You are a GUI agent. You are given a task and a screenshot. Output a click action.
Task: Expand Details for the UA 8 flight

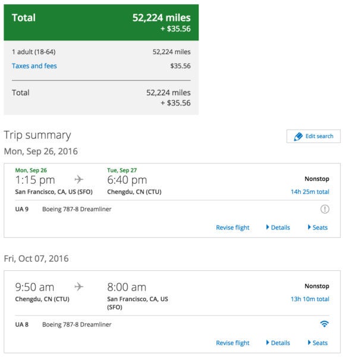click(x=278, y=343)
